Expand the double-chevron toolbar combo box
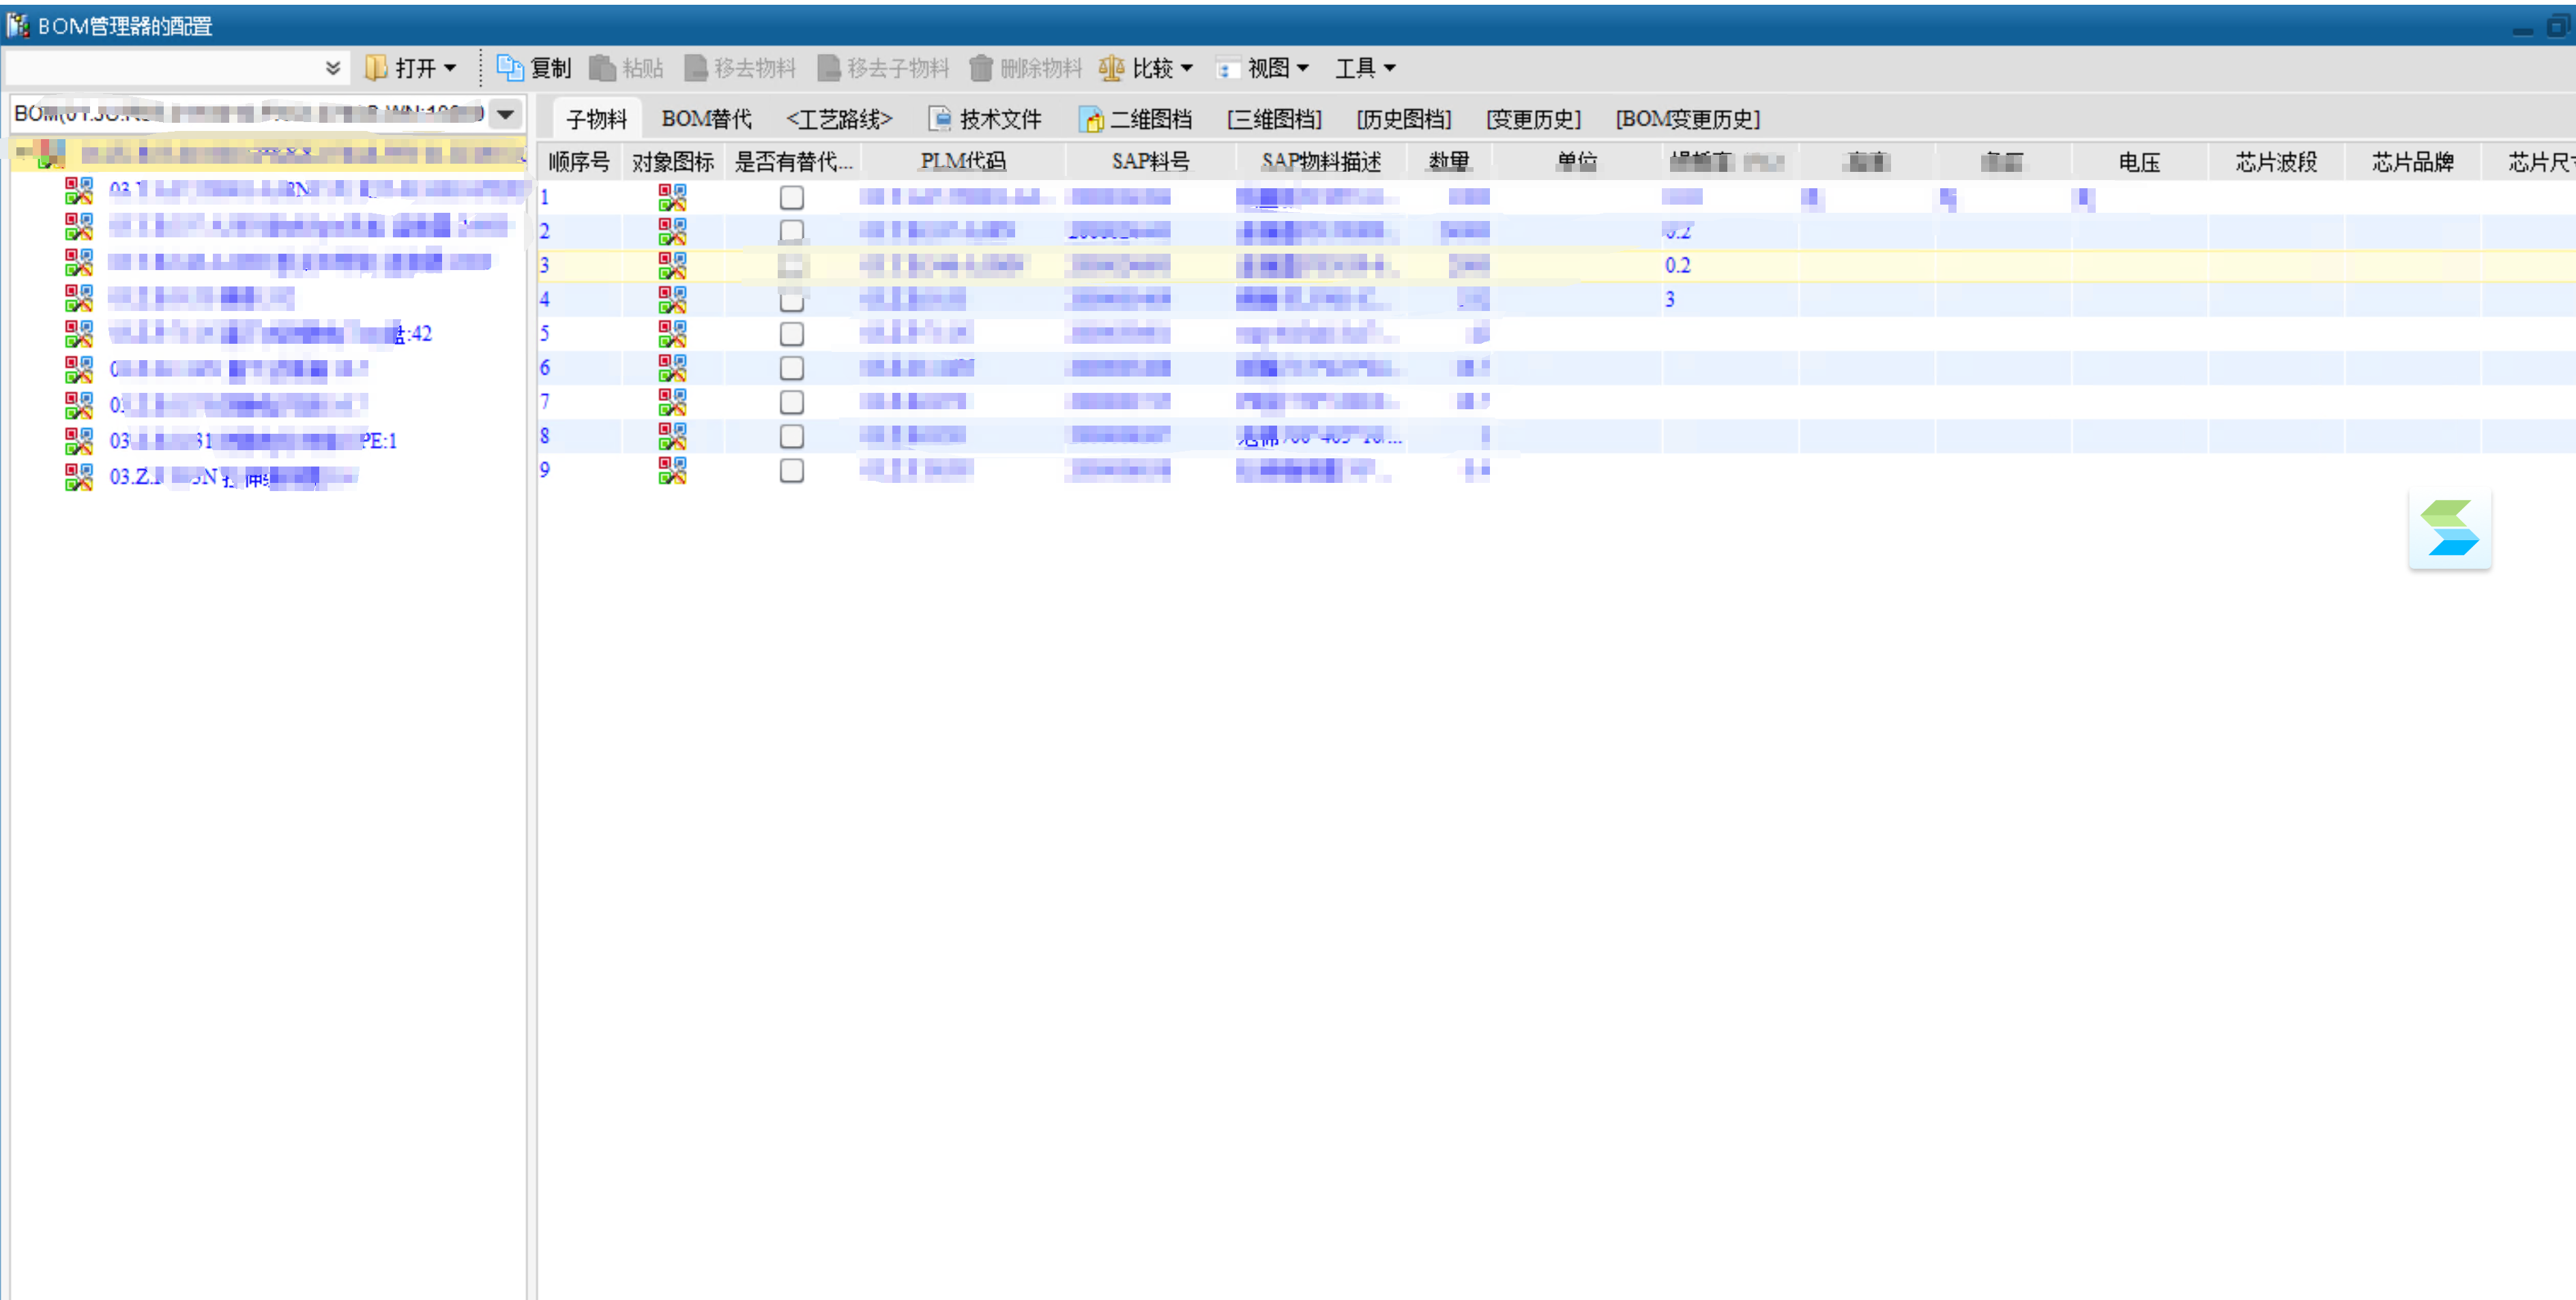The height and width of the screenshot is (1300, 2576). [x=333, y=68]
